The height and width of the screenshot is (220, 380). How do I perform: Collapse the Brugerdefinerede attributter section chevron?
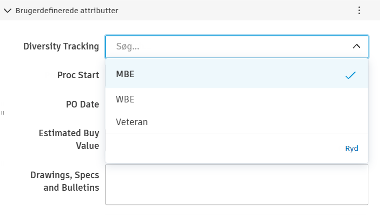tap(8, 10)
